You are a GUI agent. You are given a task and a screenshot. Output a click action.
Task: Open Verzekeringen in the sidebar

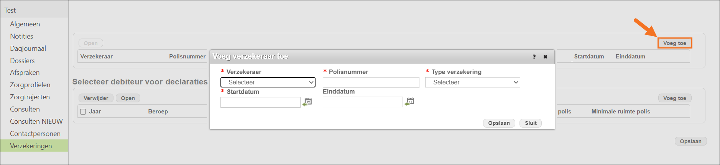[31, 146]
